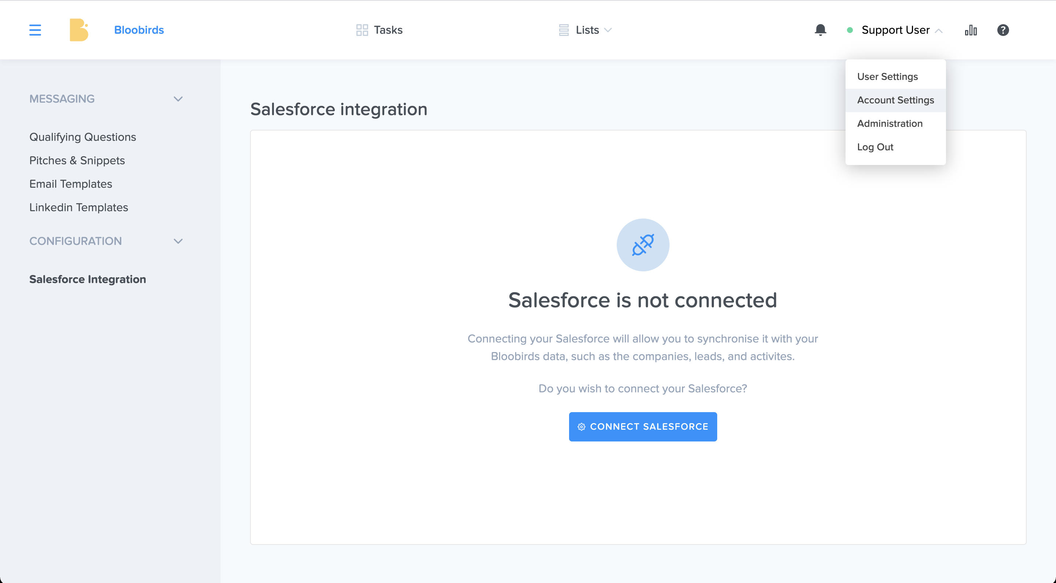Collapse the Messaging section chevron
Viewport: 1056px width, 583px height.
(x=178, y=99)
